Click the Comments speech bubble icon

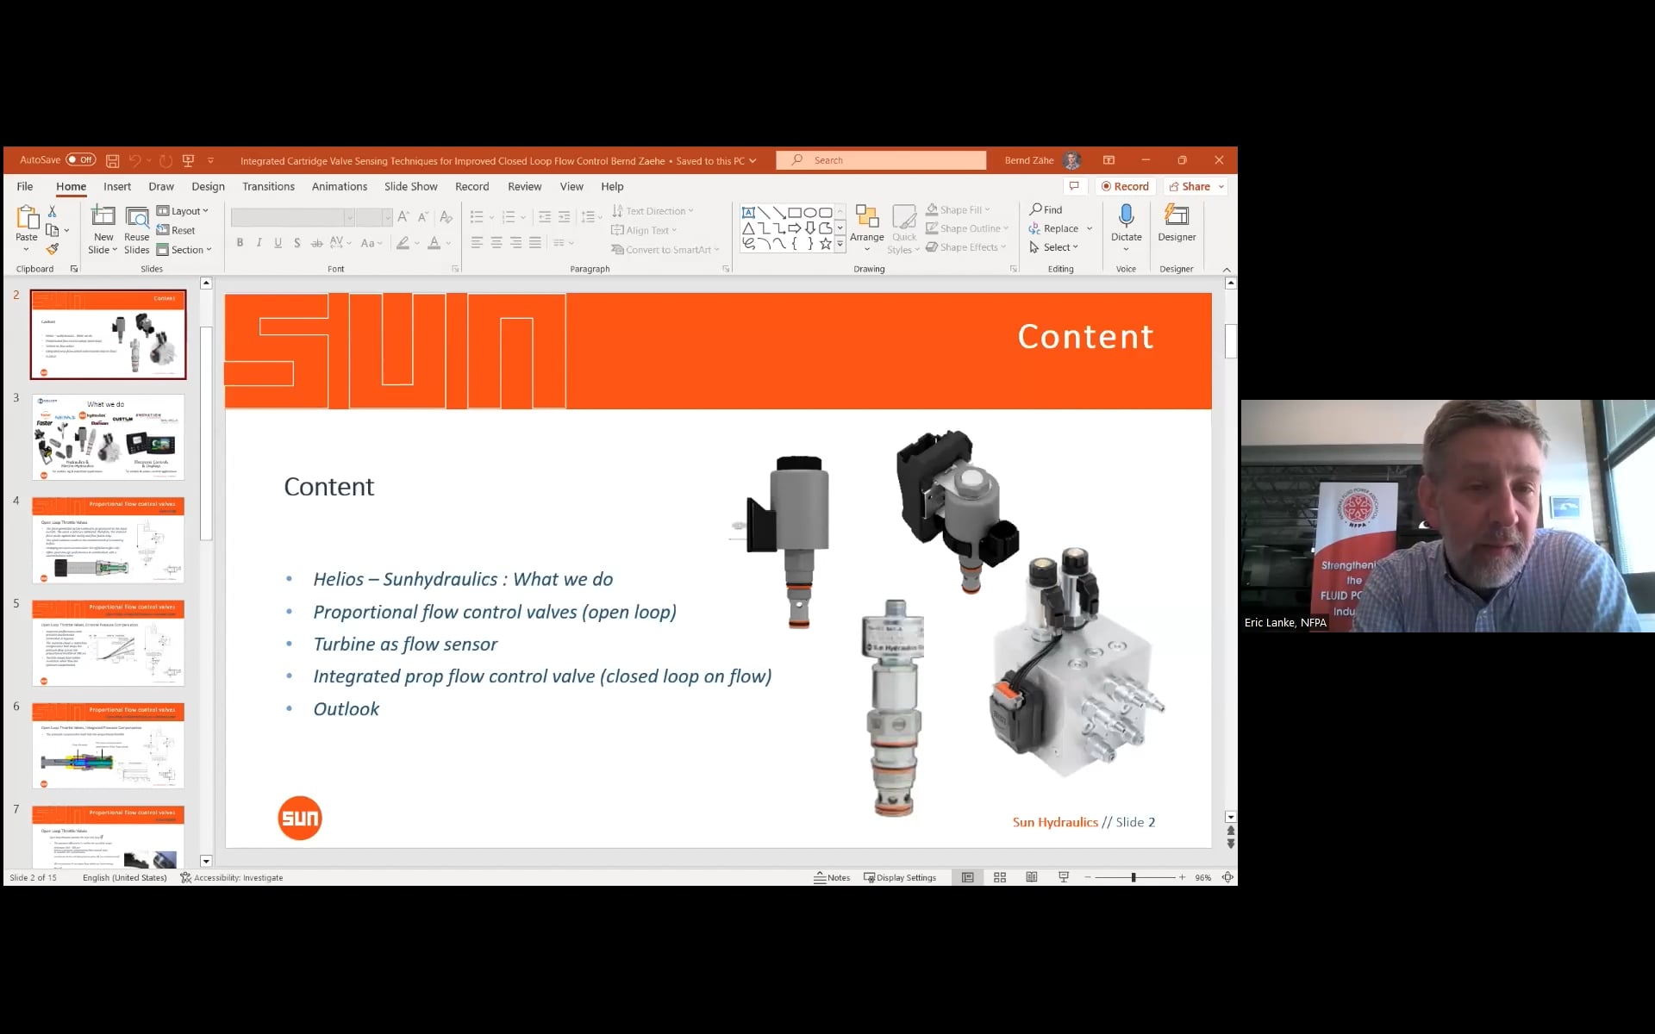[x=1074, y=186]
